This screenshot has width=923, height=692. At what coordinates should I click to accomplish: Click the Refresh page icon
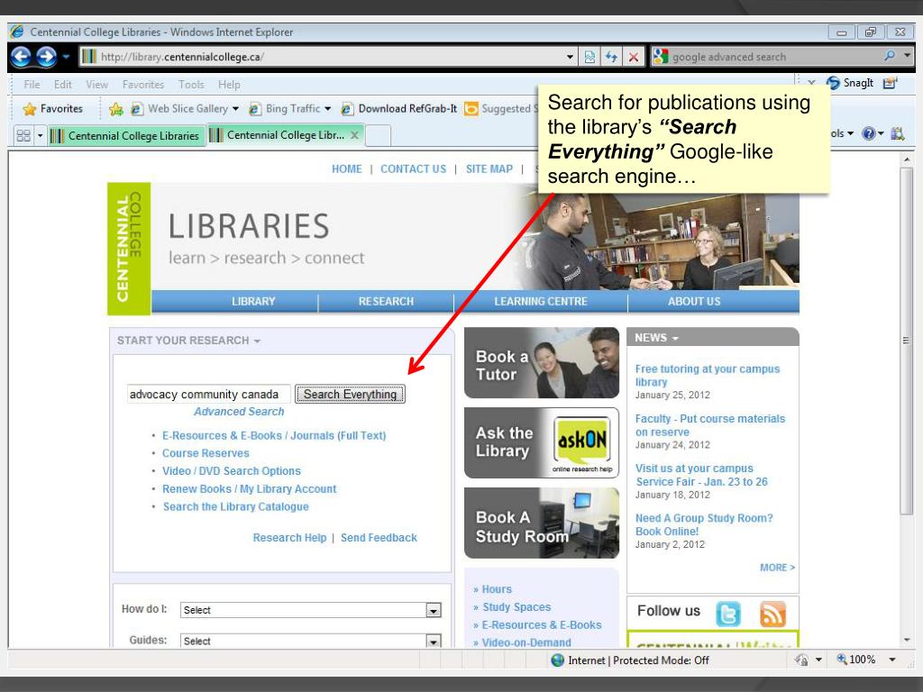pyautogui.click(x=611, y=57)
